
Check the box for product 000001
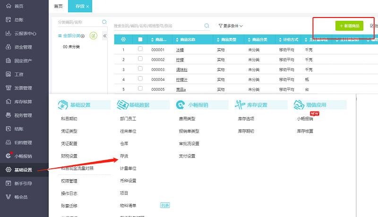tap(140, 49)
